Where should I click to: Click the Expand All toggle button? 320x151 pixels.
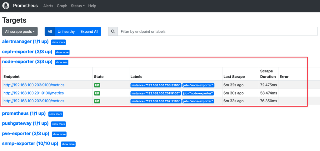(89, 31)
